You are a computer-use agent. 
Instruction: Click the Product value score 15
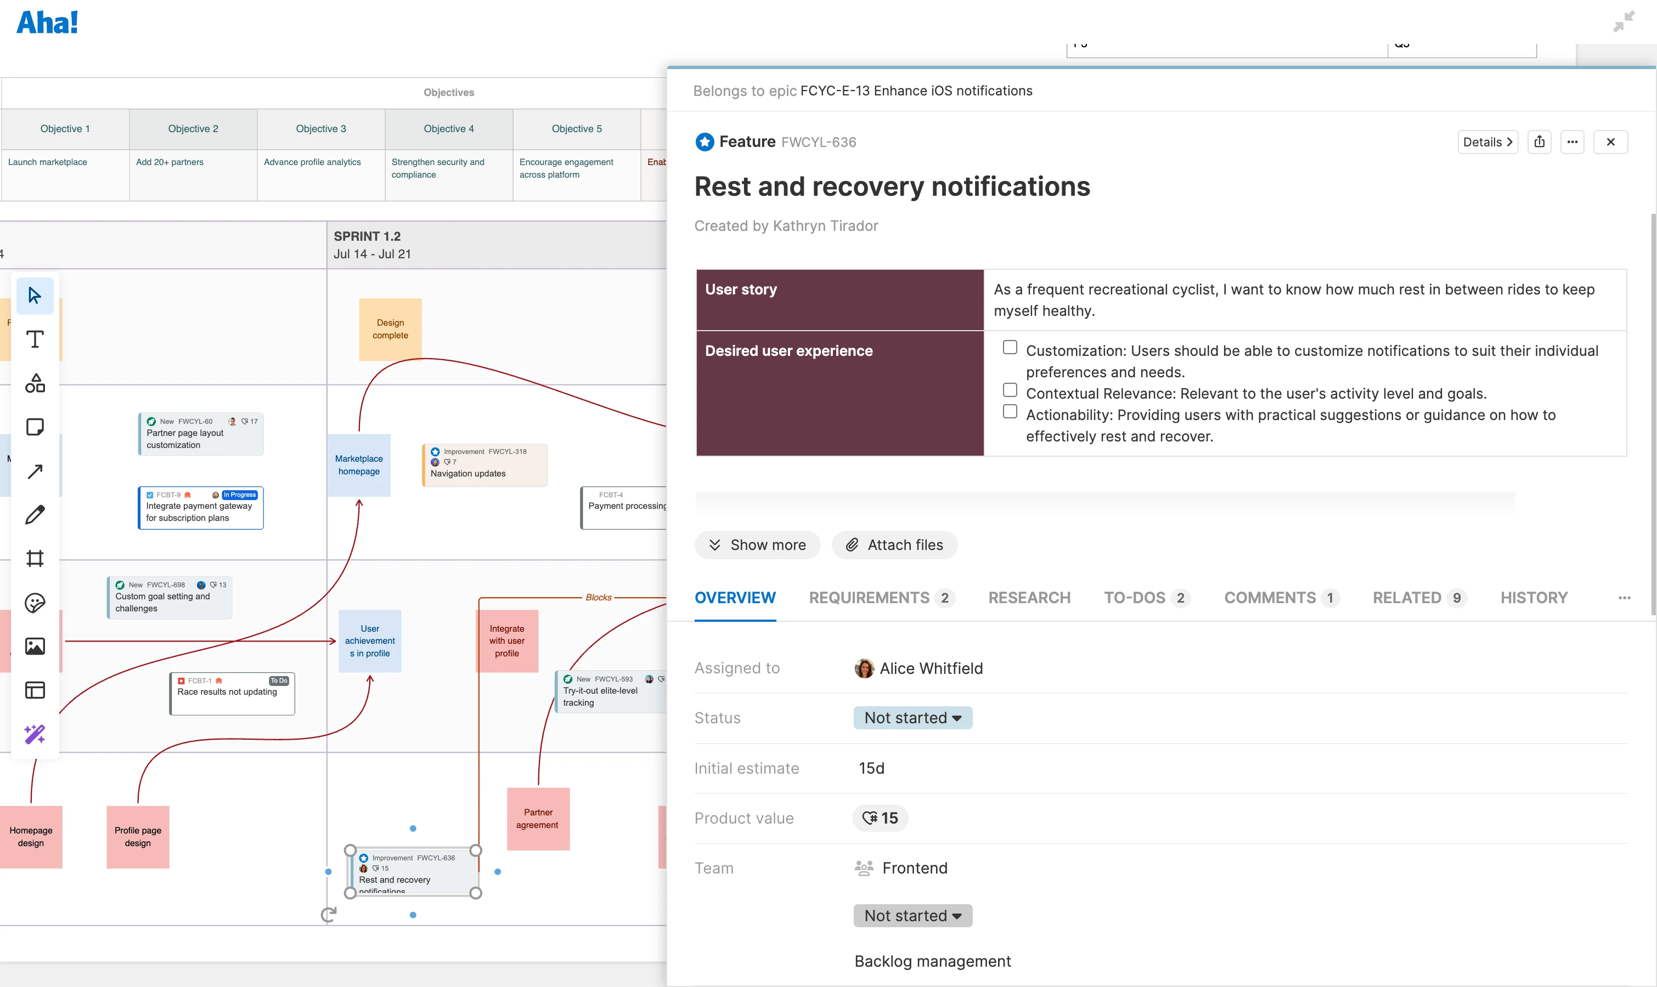(880, 818)
